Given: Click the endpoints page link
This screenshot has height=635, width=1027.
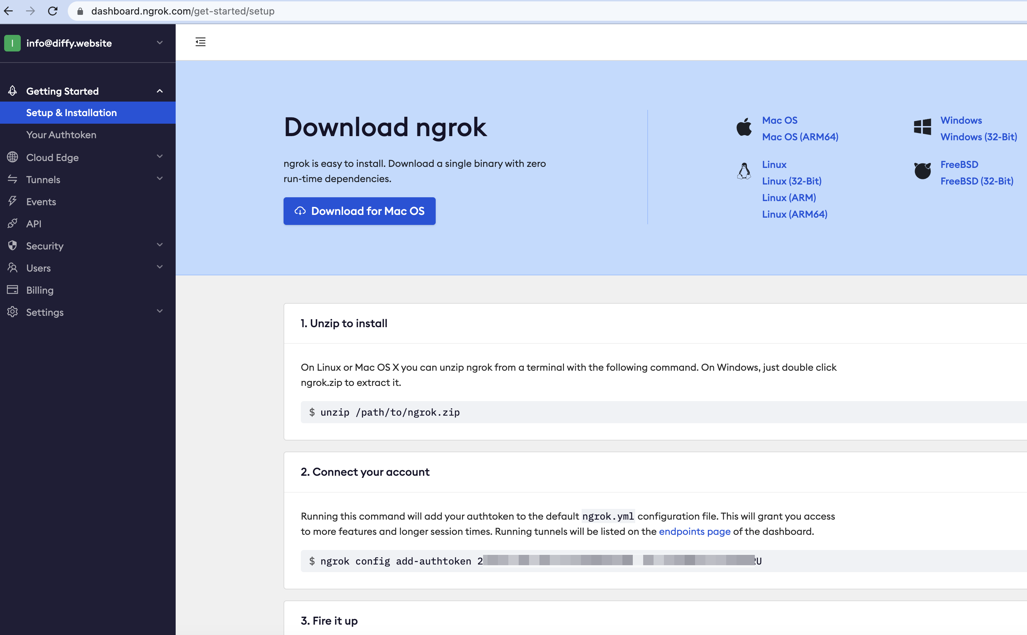Looking at the screenshot, I should coord(695,531).
